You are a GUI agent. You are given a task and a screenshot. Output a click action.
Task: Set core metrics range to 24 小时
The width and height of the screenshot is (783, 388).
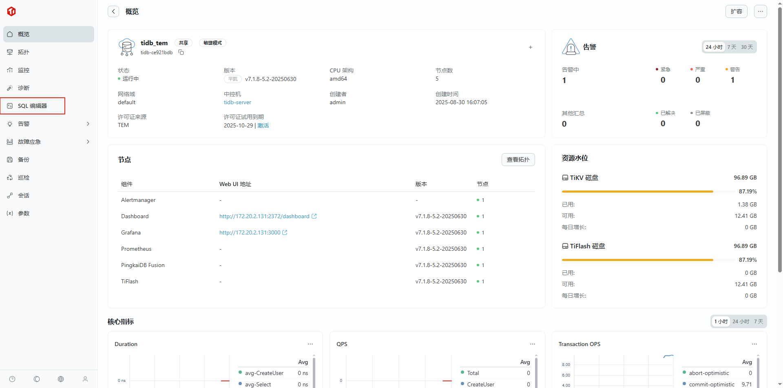741,322
